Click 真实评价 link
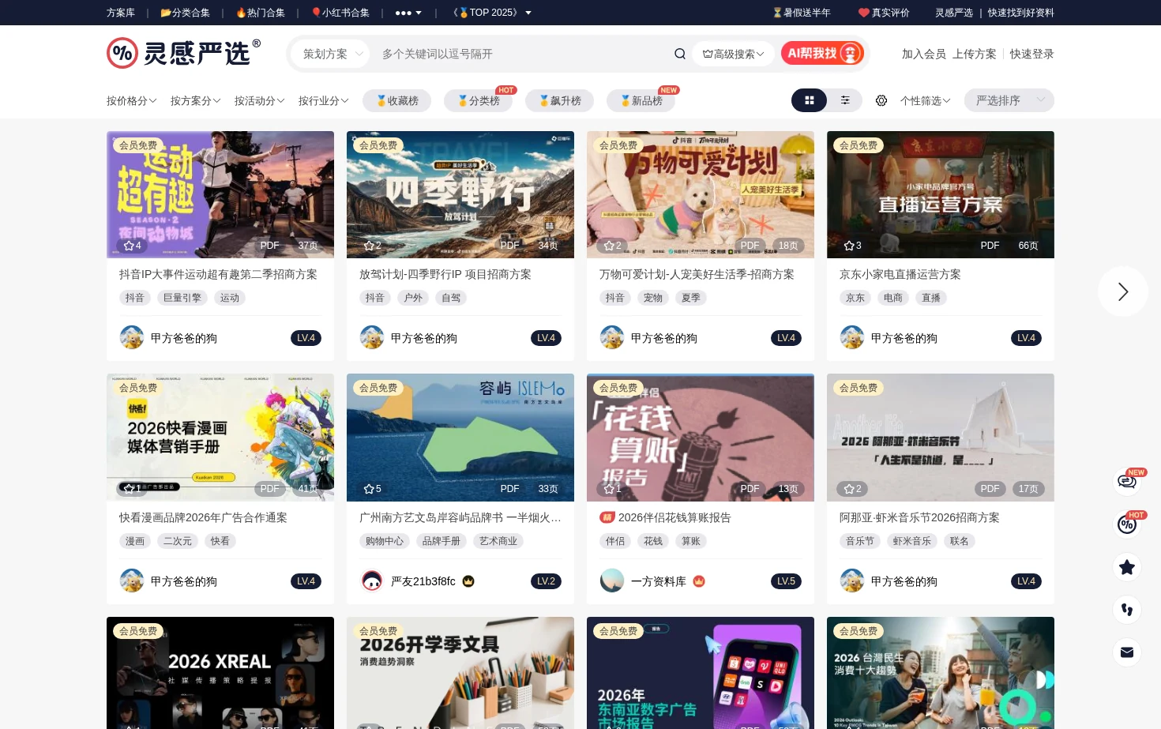Screen dimensions: 1161x729 click(884, 13)
